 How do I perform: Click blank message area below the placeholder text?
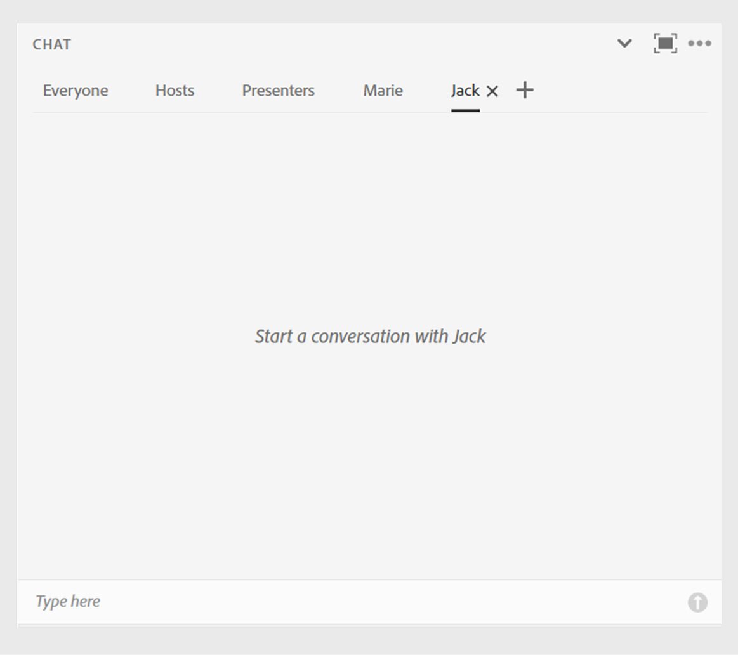click(370, 469)
